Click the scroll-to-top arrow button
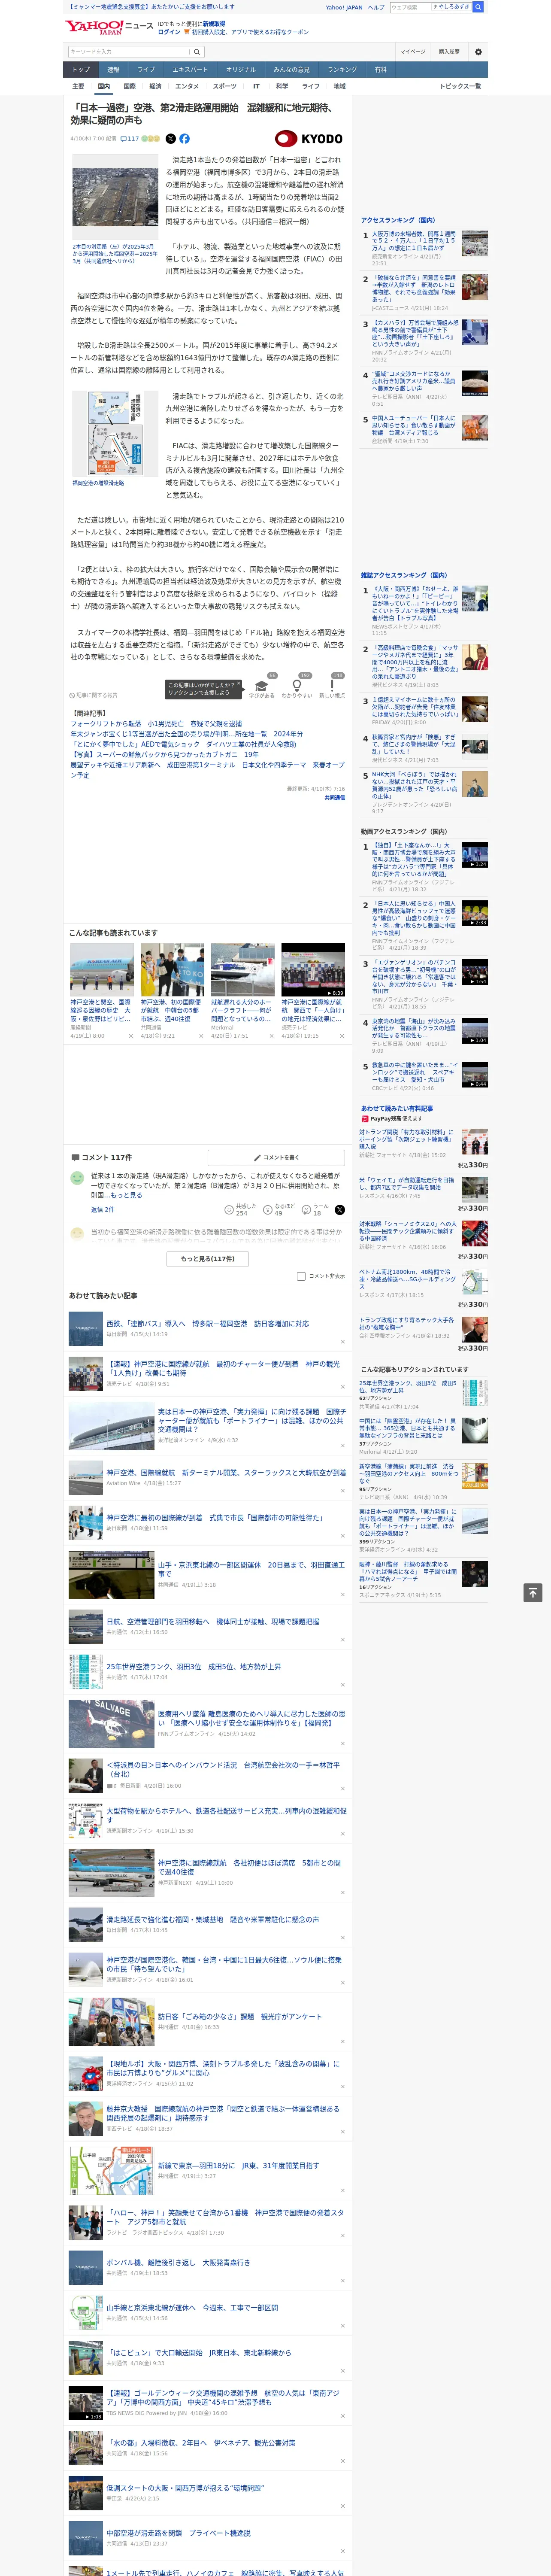This screenshot has width=551, height=2576. coord(533,1592)
